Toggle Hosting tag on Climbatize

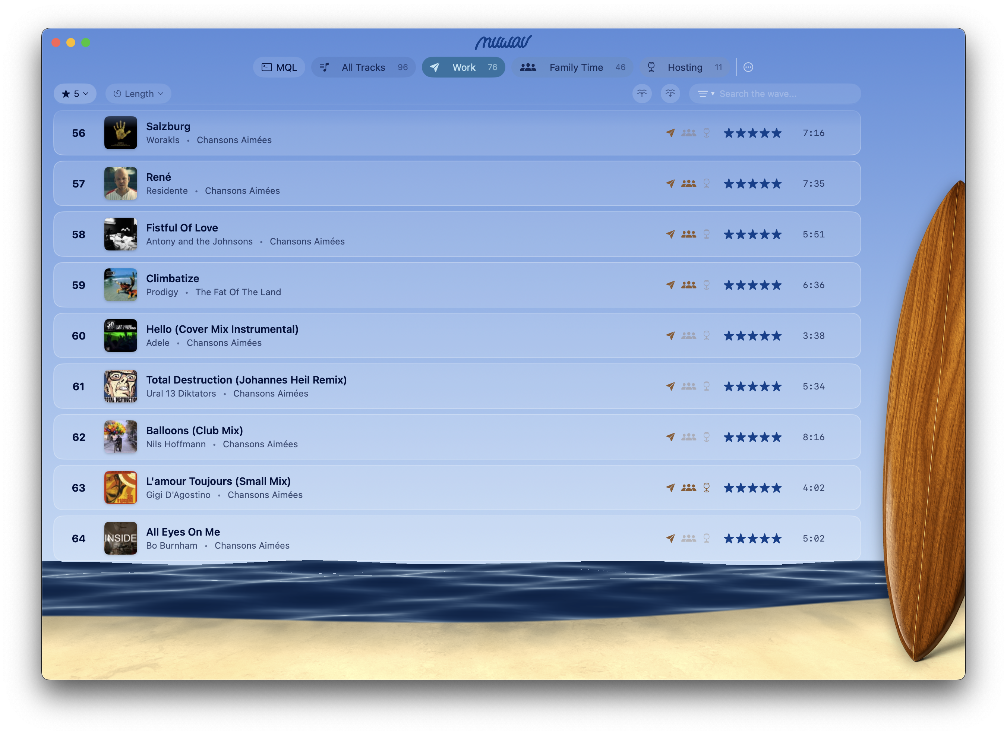706,285
